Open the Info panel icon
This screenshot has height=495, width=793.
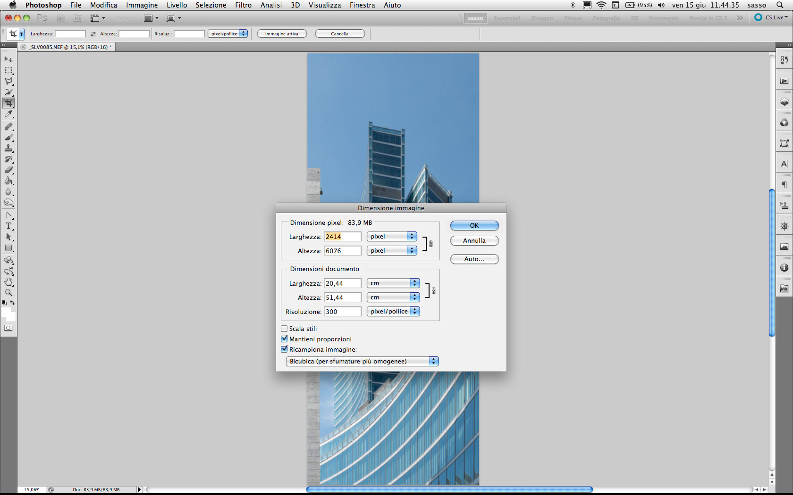pyautogui.click(x=784, y=268)
